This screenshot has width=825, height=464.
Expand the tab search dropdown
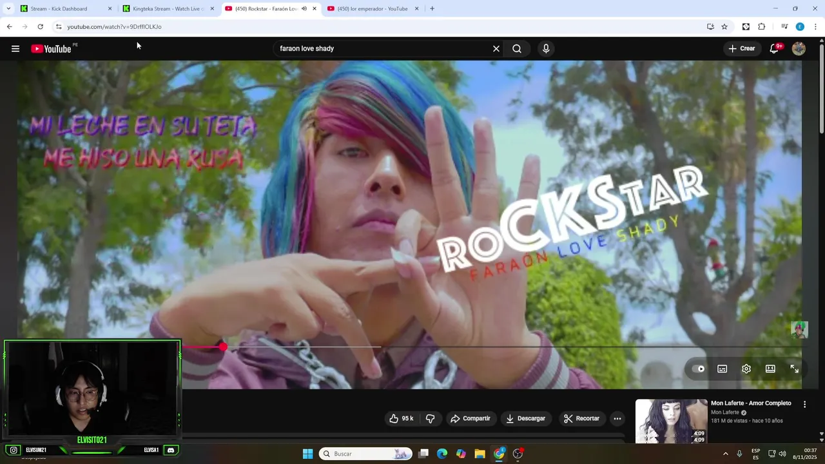tap(8, 8)
